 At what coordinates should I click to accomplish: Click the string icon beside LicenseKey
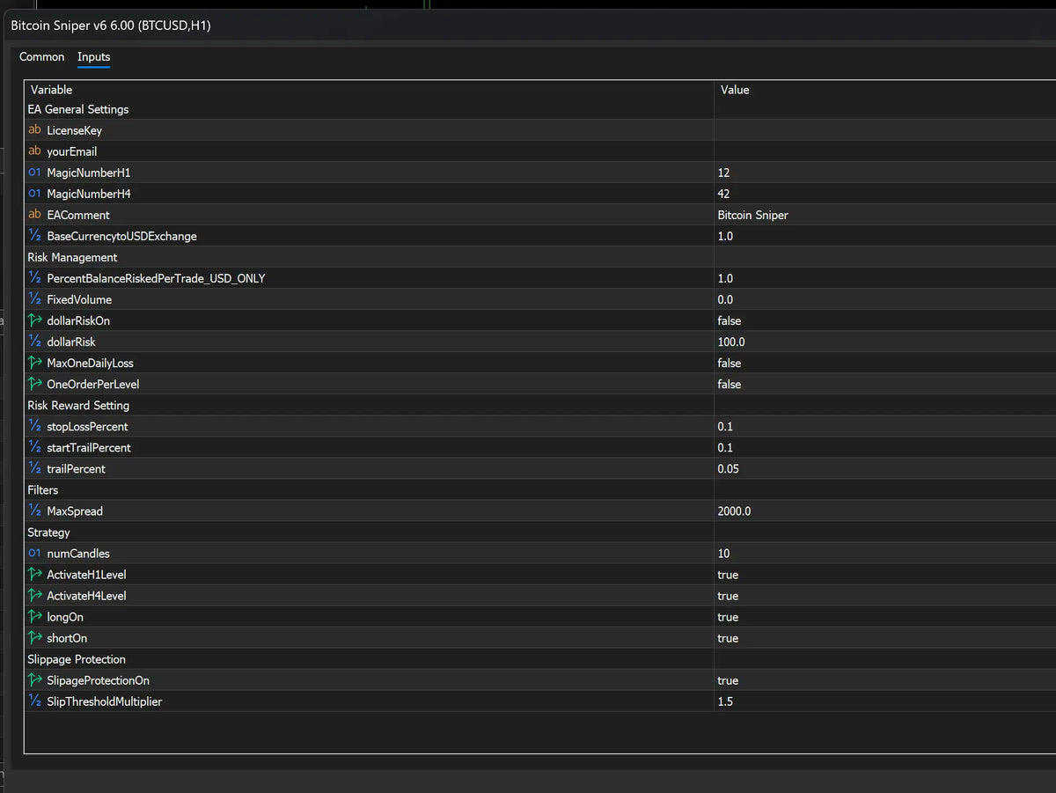click(34, 130)
